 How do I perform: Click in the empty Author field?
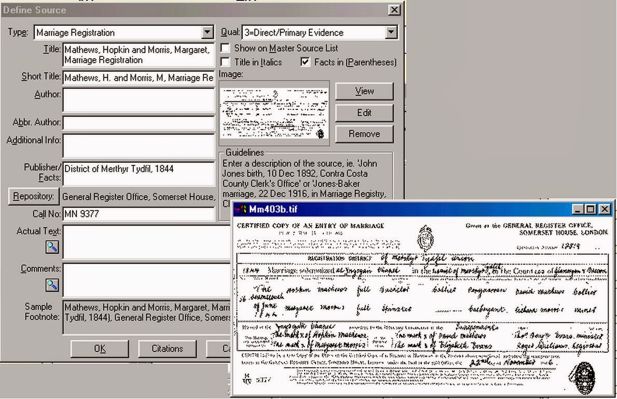[139, 100]
